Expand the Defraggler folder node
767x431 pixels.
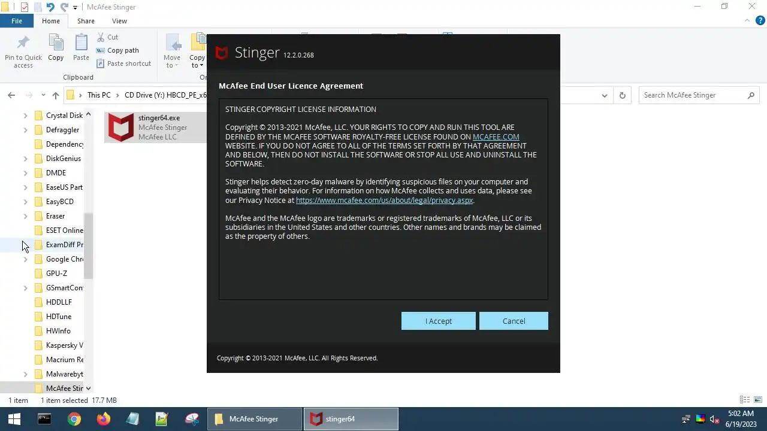pos(25,130)
